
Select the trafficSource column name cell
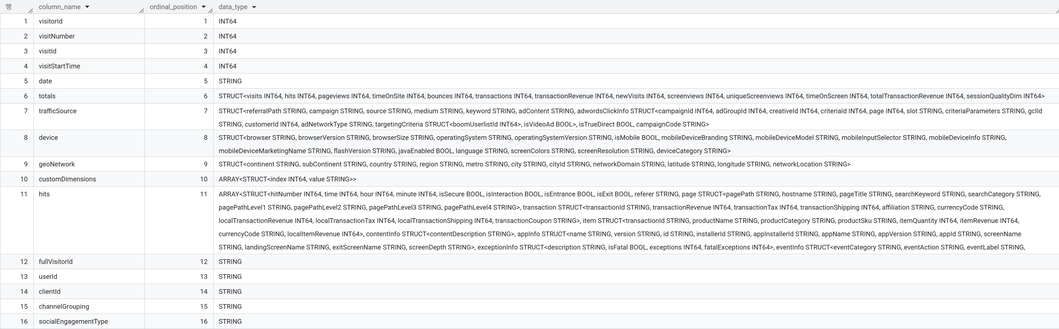click(58, 111)
